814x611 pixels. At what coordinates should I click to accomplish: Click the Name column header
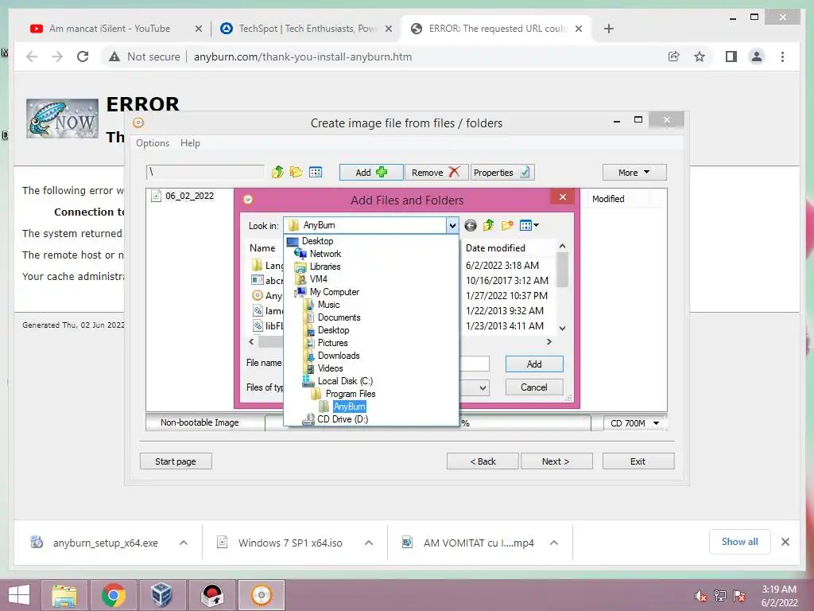coord(262,248)
